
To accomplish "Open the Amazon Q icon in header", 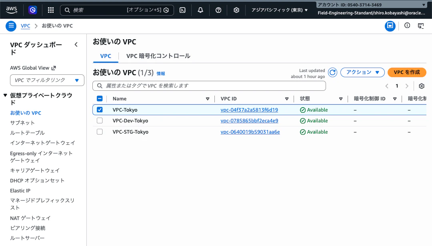I will click(32, 10).
